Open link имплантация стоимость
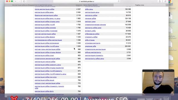 click(x=94, y=56)
